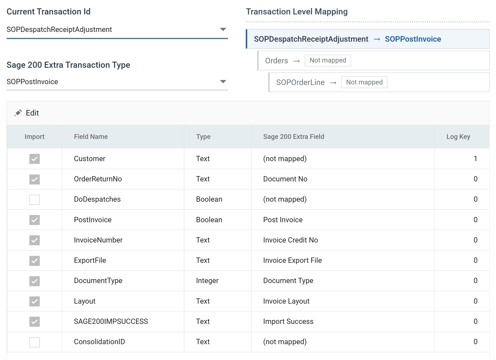496x360 pixels.
Task: Open the SOPPostInvoice mapping link
Action: click(x=413, y=39)
